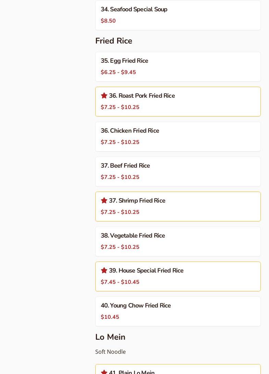Screen dimensions: 269x374
Task: Open the 39. House Special Fried Rice title
Action: coord(146,271)
